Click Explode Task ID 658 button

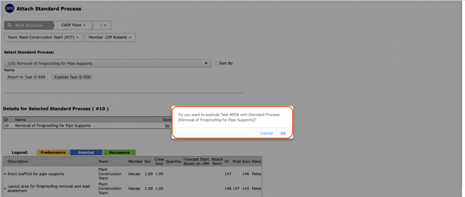72,77
